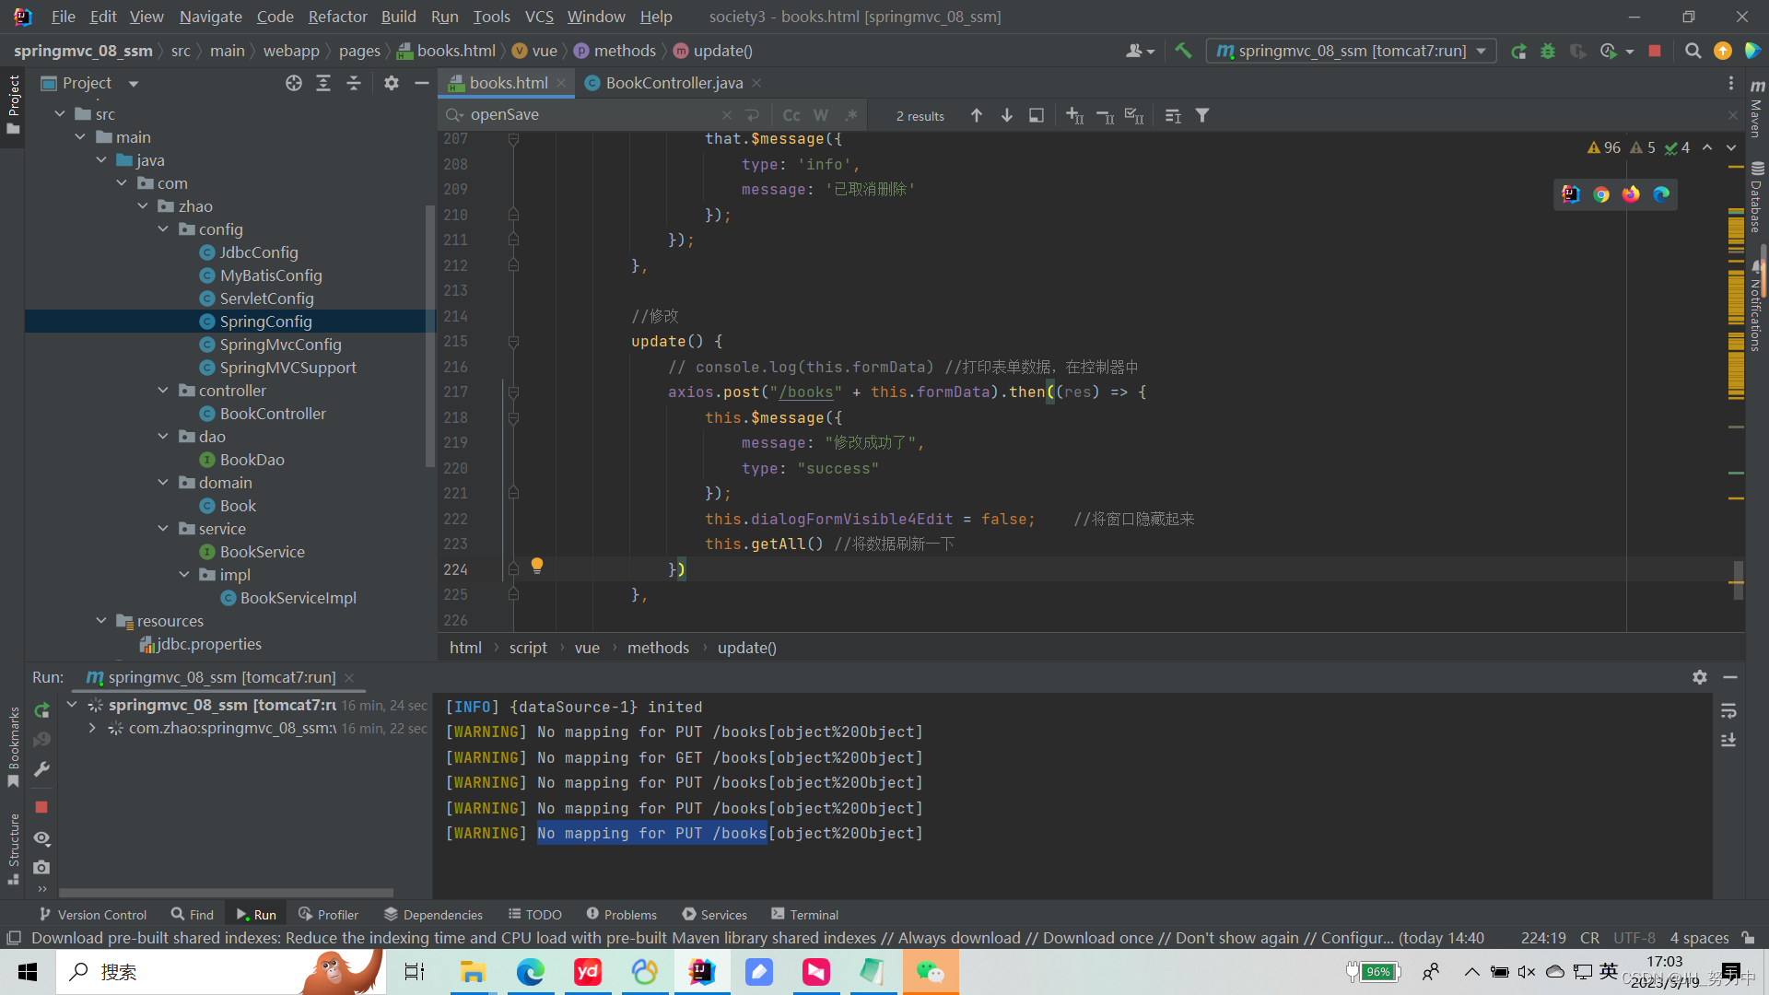
Task: Collapse the config folder in project tree
Action: coord(163,229)
